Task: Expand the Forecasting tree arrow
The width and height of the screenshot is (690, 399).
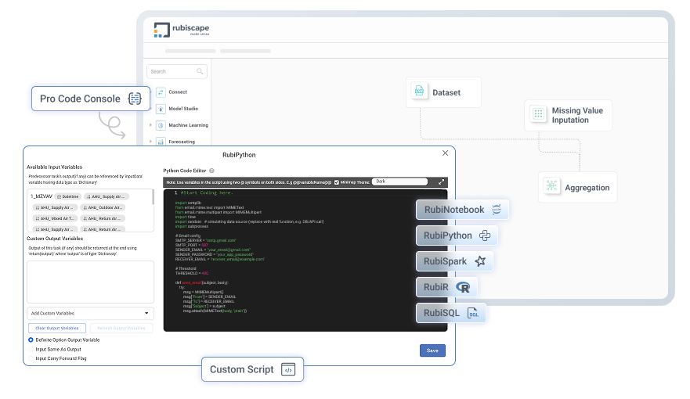Action: click(150, 142)
